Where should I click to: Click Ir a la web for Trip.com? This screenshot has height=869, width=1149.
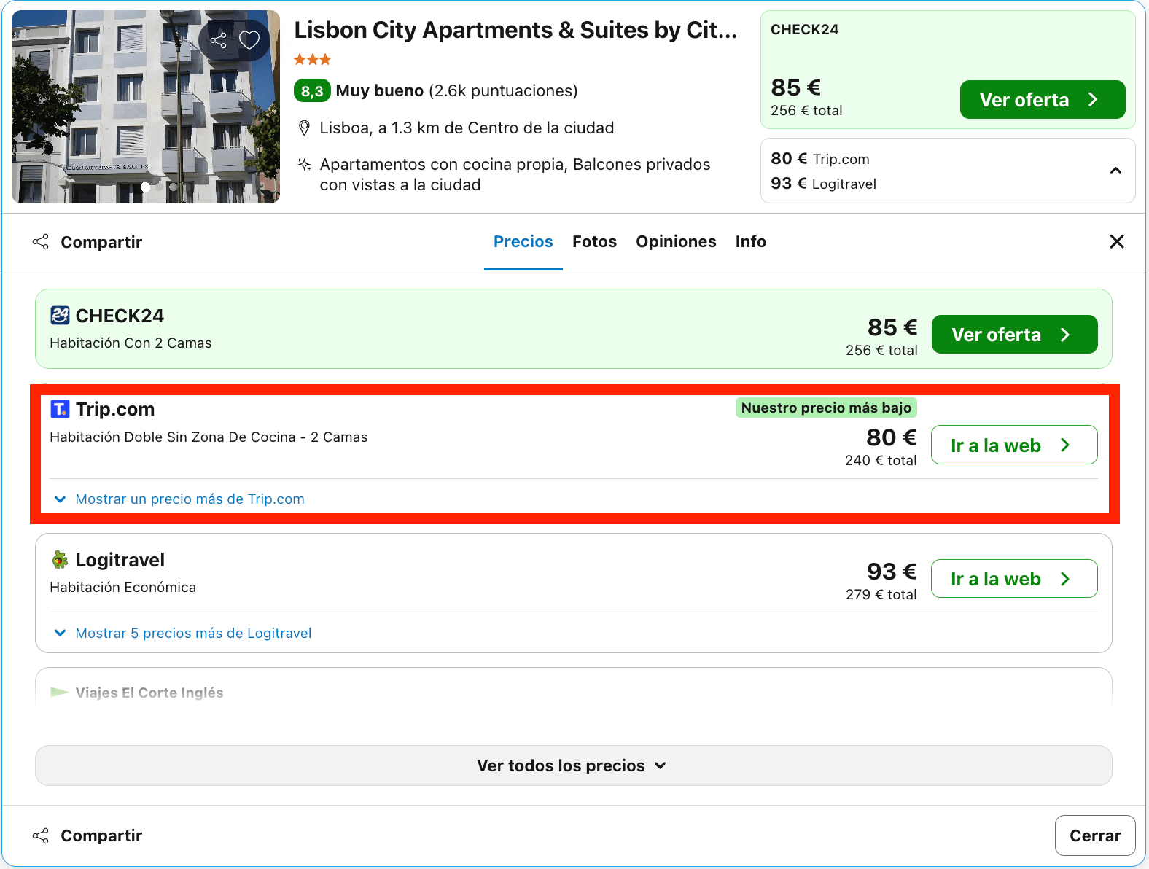1014,445
